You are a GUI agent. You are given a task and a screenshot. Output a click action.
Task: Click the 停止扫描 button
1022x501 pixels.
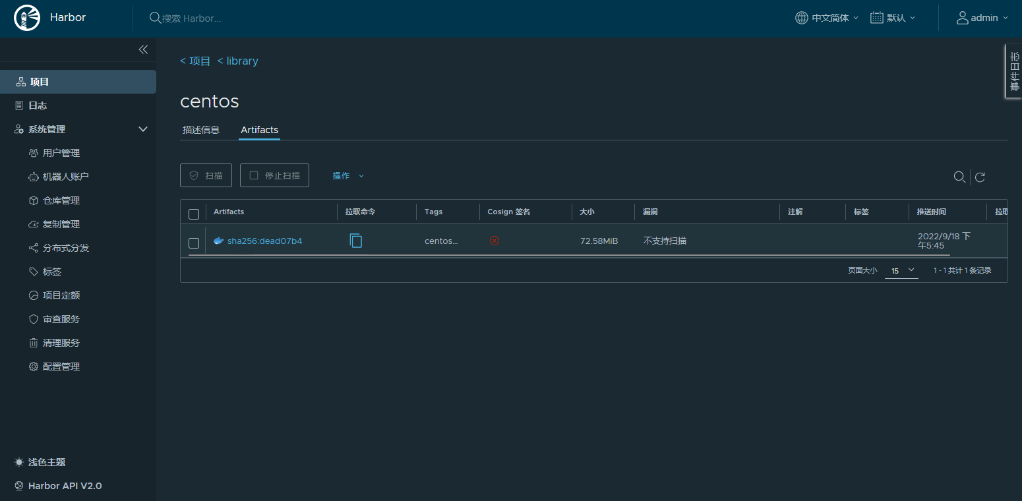coord(274,175)
